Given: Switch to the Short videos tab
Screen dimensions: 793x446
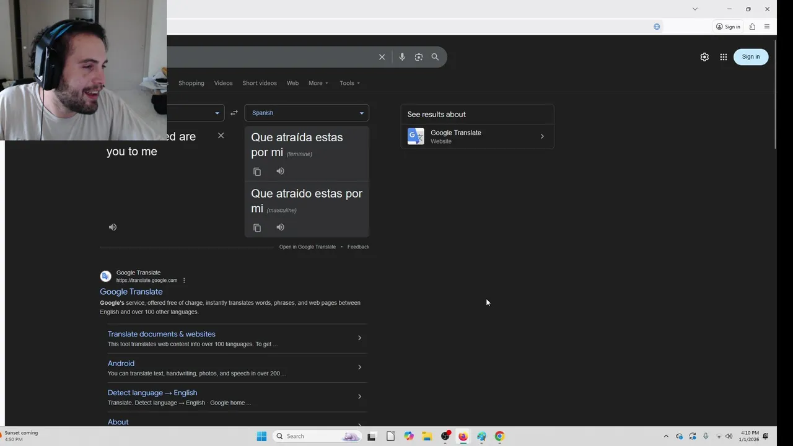Looking at the screenshot, I should click(260, 83).
